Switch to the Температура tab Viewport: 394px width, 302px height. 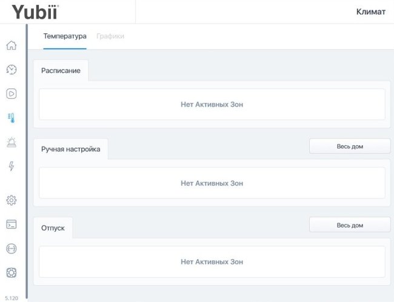(x=65, y=36)
